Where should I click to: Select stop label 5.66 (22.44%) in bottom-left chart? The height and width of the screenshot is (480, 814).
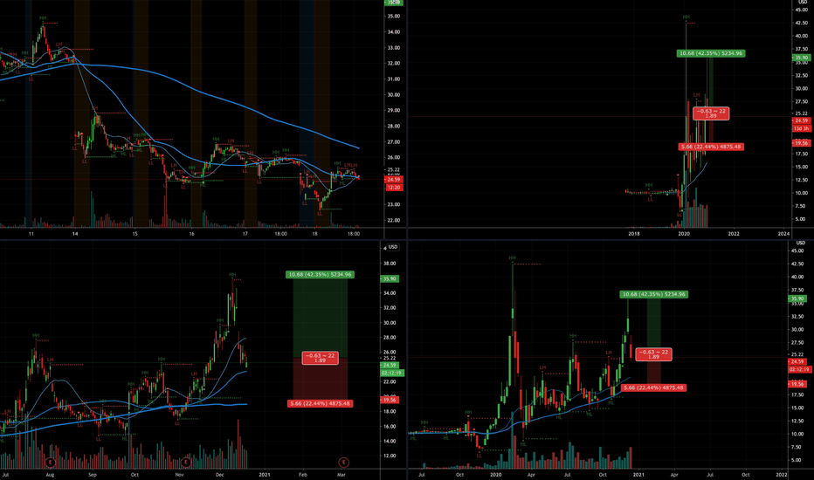pyautogui.click(x=320, y=403)
